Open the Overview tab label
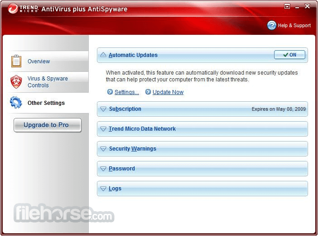The height and width of the screenshot is (236, 318). point(39,61)
